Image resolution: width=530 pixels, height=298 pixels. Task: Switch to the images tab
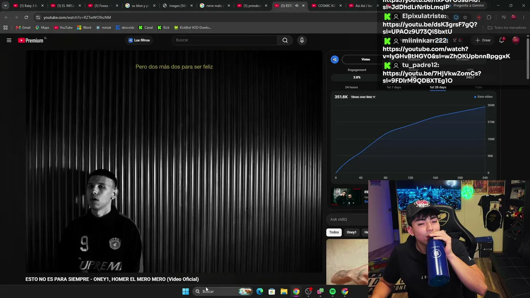(x=176, y=6)
